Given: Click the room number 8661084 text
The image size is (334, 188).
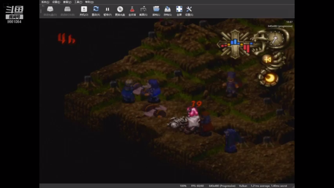Looking at the screenshot, I should [x=14, y=22].
